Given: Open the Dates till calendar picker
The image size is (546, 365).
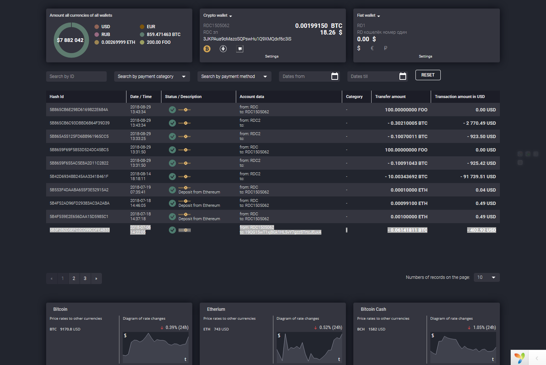Looking at the screenshot, I should pos(403,76).
